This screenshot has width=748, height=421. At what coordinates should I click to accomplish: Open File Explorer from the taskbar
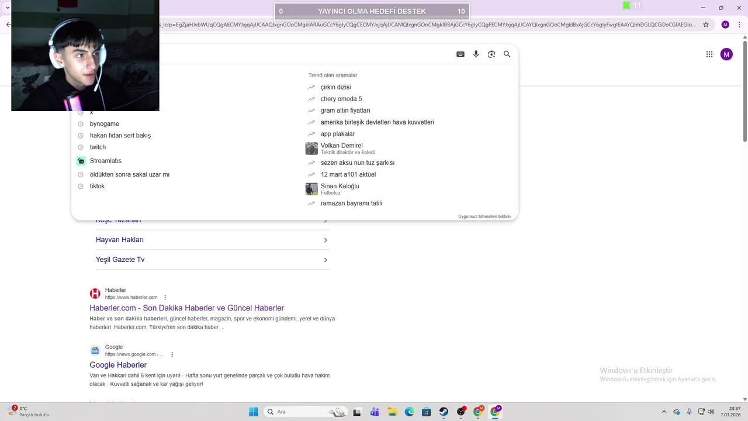click(x=392, y=412)
